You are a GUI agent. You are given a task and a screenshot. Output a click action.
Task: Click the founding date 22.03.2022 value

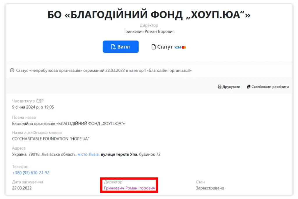22,188
